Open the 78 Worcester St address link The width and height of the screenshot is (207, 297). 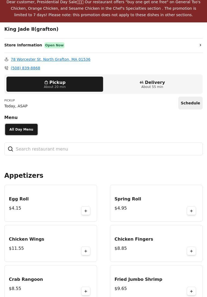click(51, 59)
